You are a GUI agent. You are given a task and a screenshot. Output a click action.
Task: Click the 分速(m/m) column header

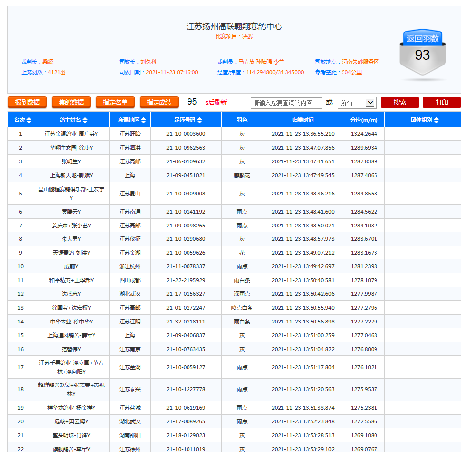point(364,120)
